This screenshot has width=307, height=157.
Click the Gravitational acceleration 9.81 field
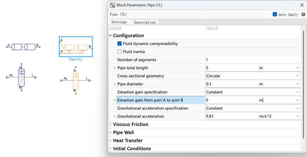232,116
